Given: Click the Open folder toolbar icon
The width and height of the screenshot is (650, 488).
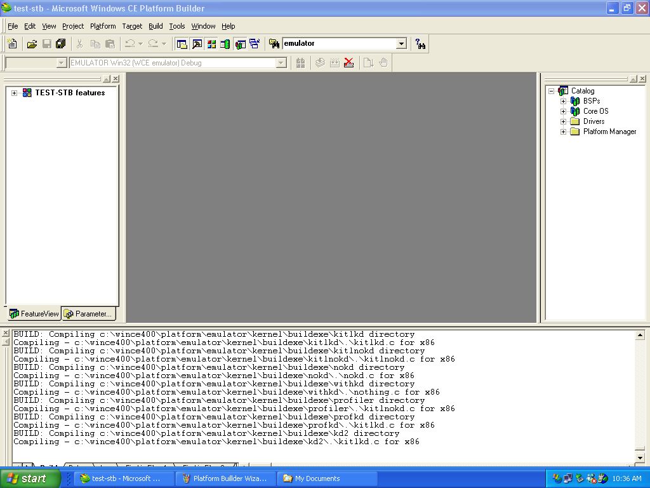Looking at the screenshot, I should click(x=32, y=44).
